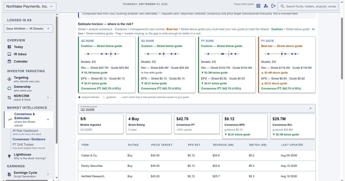
Task: Click the 4 Buy Street Rating card
Action: pyautogui.click(x=149, y=124)
